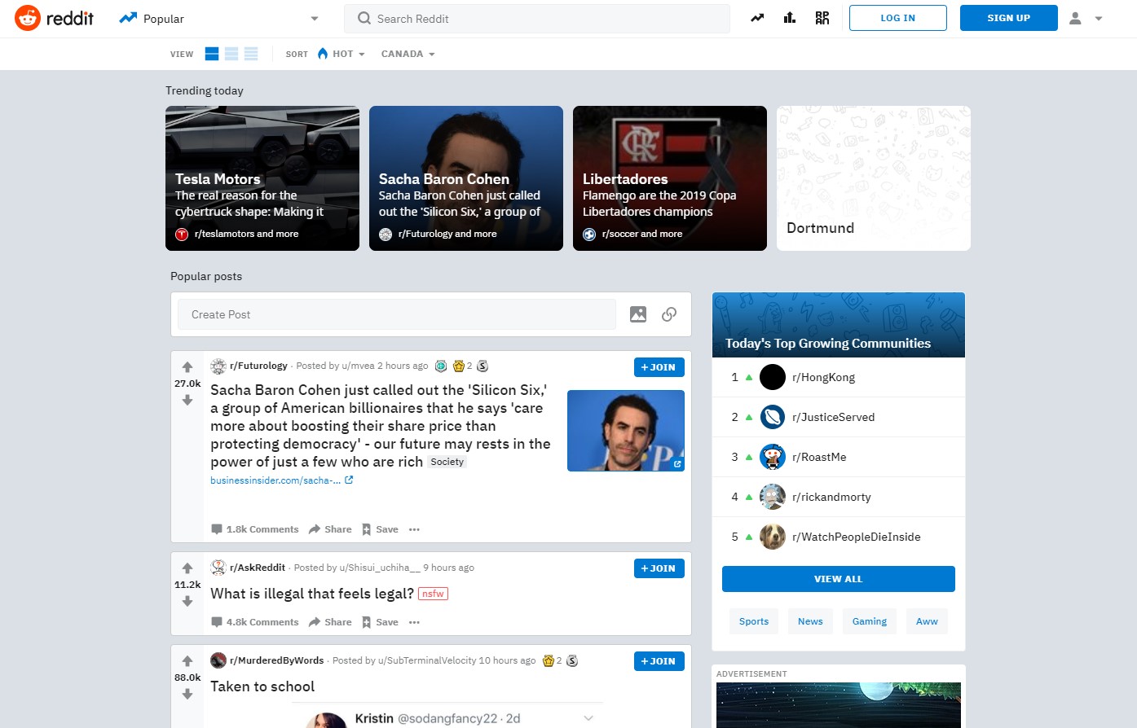The image size is (1137, 728).
Task: Open the Libertadores trending card
Action: 670,178
